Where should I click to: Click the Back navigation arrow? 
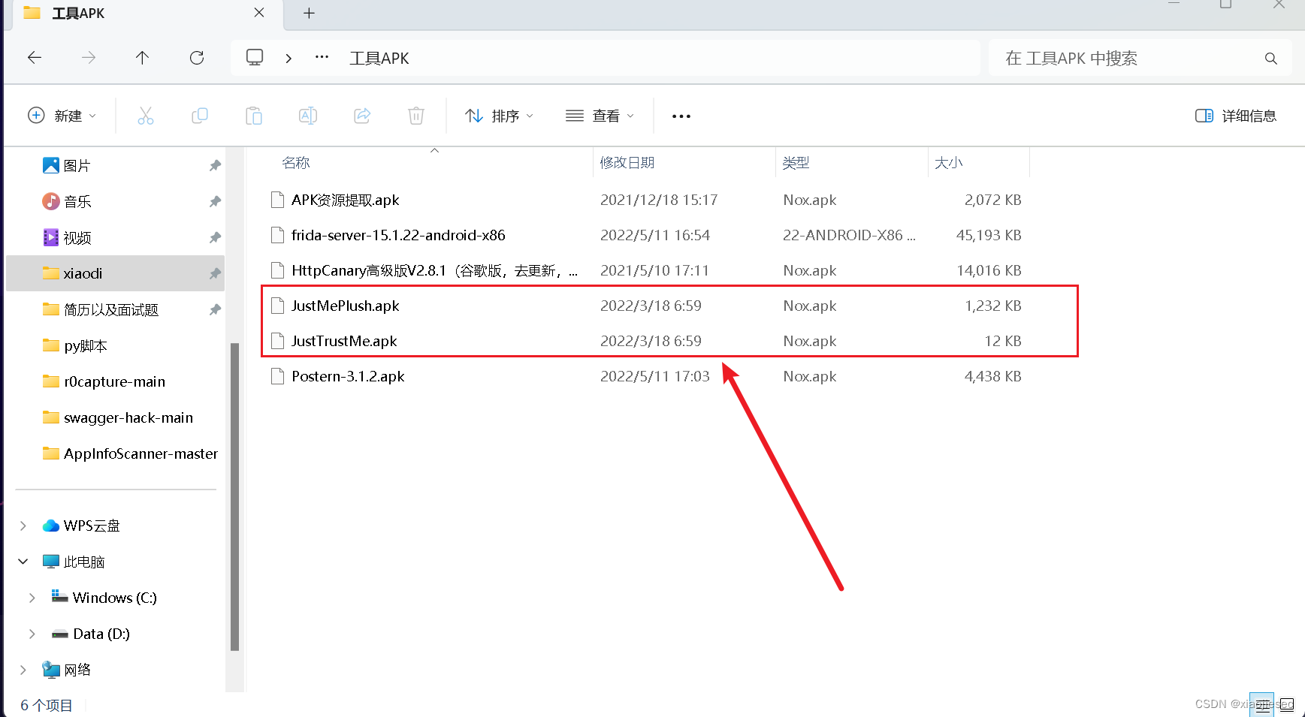(x=35, y=58)
